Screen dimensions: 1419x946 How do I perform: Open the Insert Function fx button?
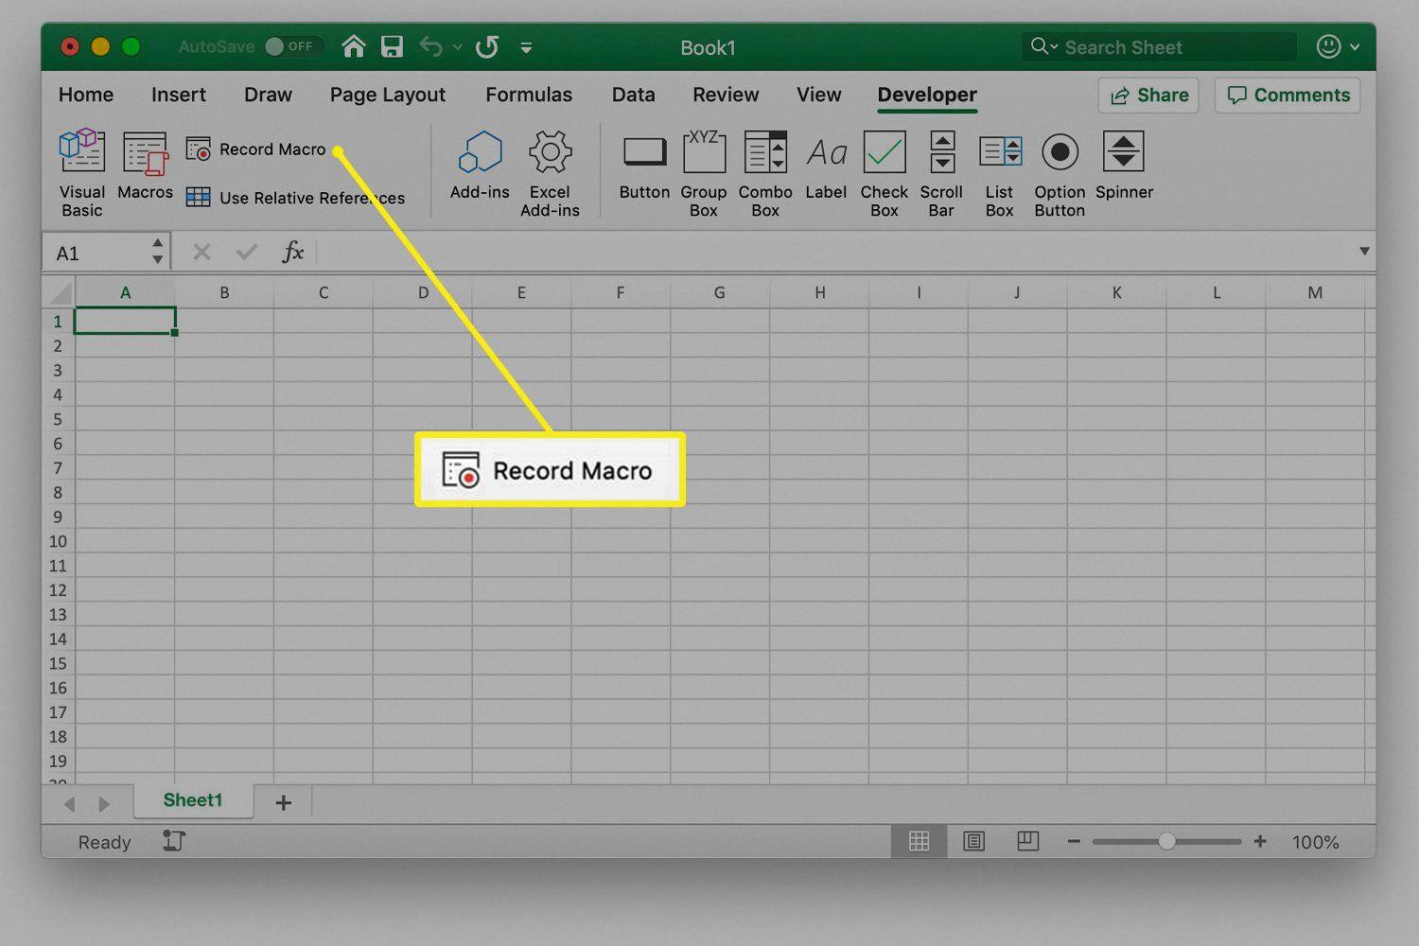point(293,252)
